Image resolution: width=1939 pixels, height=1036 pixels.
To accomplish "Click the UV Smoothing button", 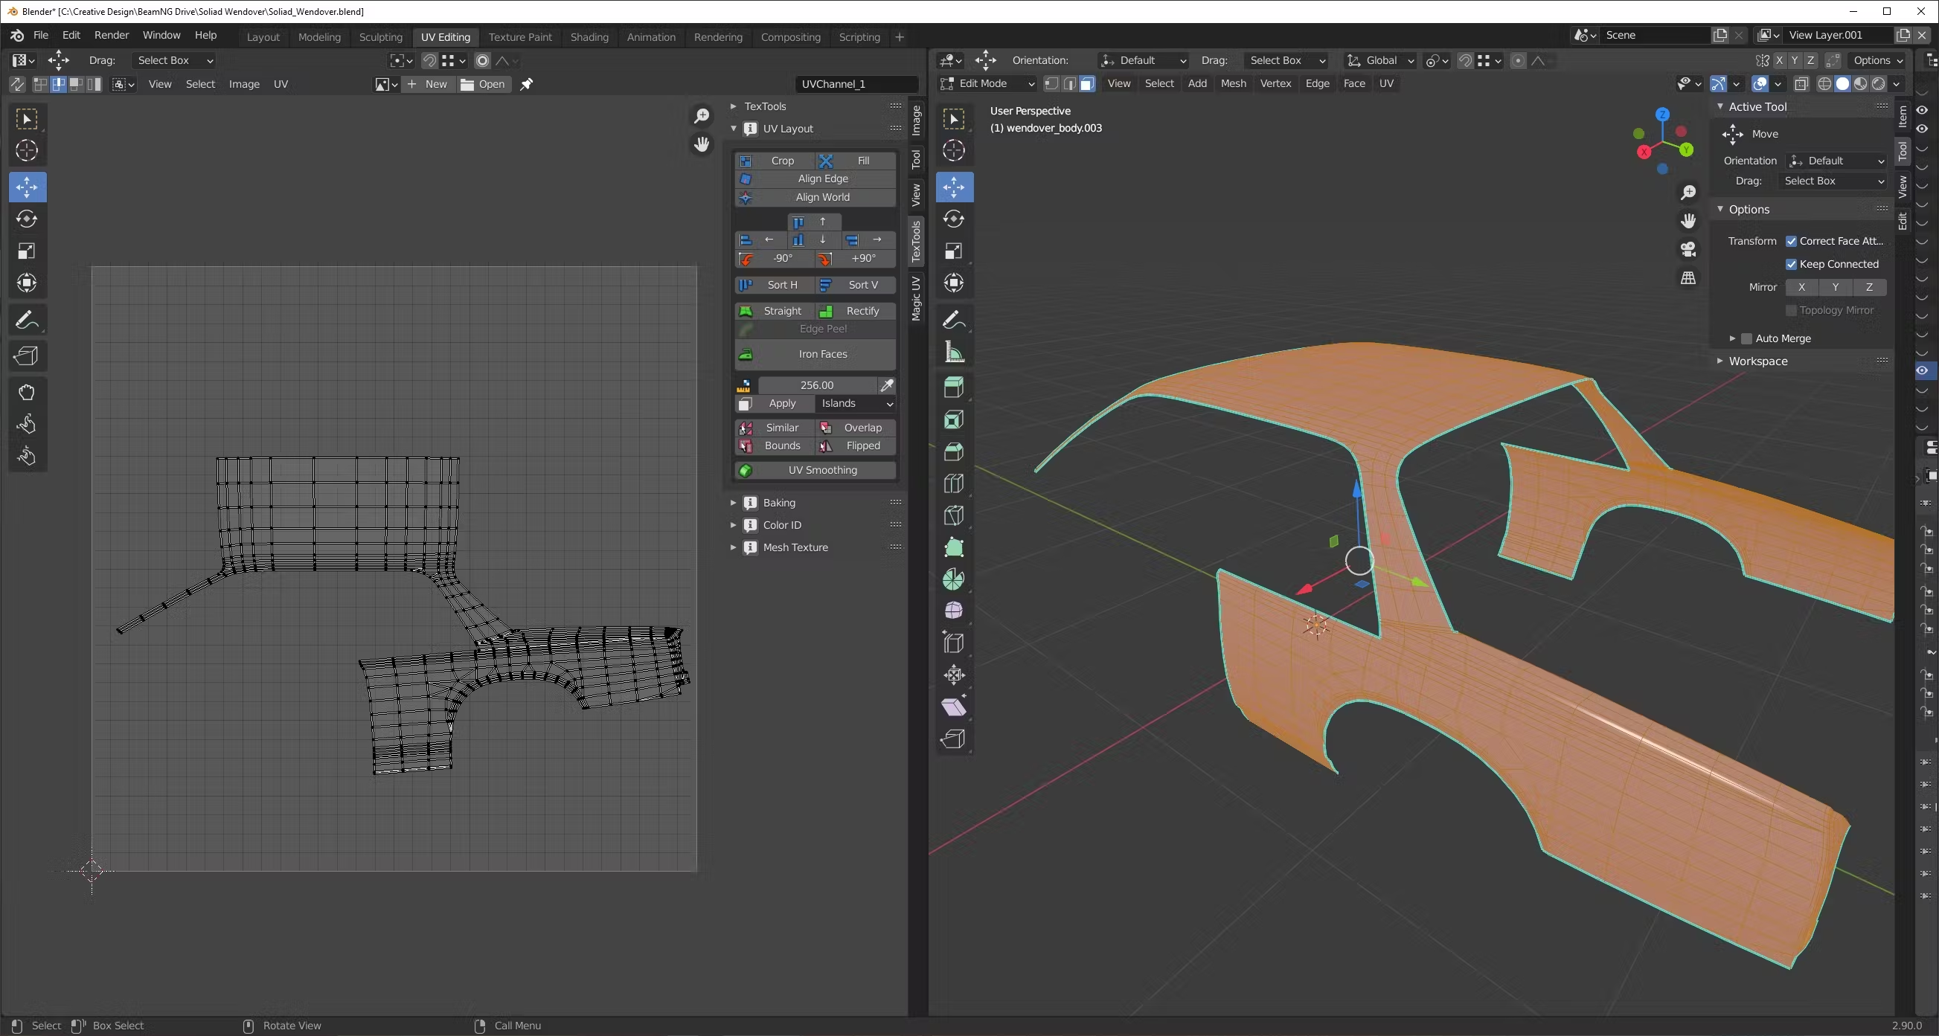I will pos(822,470).
